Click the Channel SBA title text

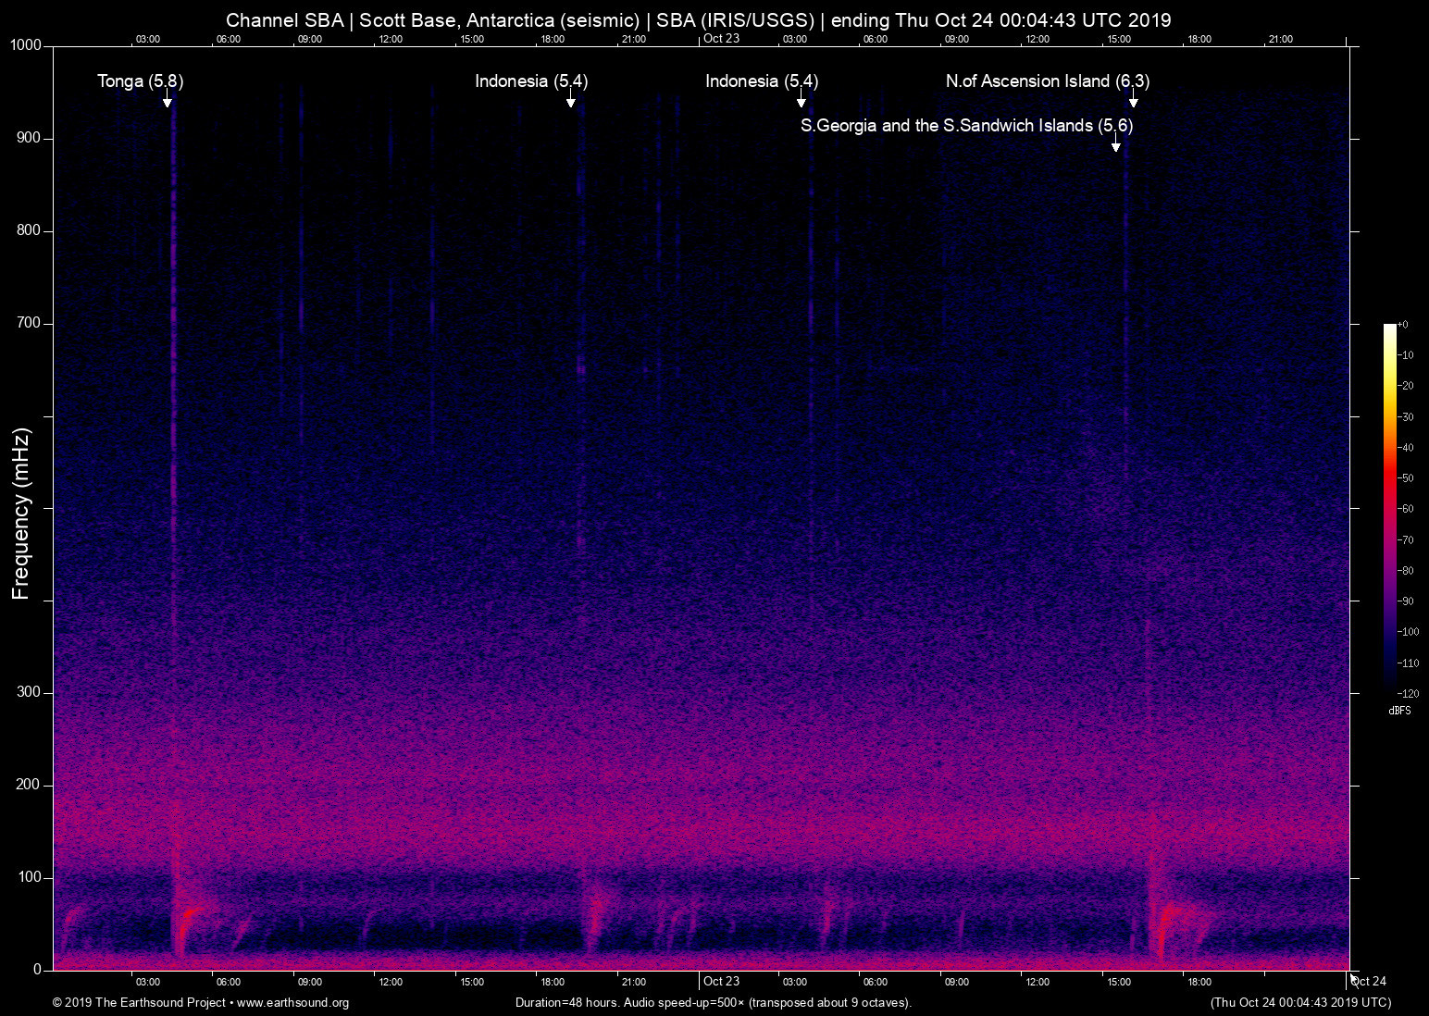(x=284, y=19)
